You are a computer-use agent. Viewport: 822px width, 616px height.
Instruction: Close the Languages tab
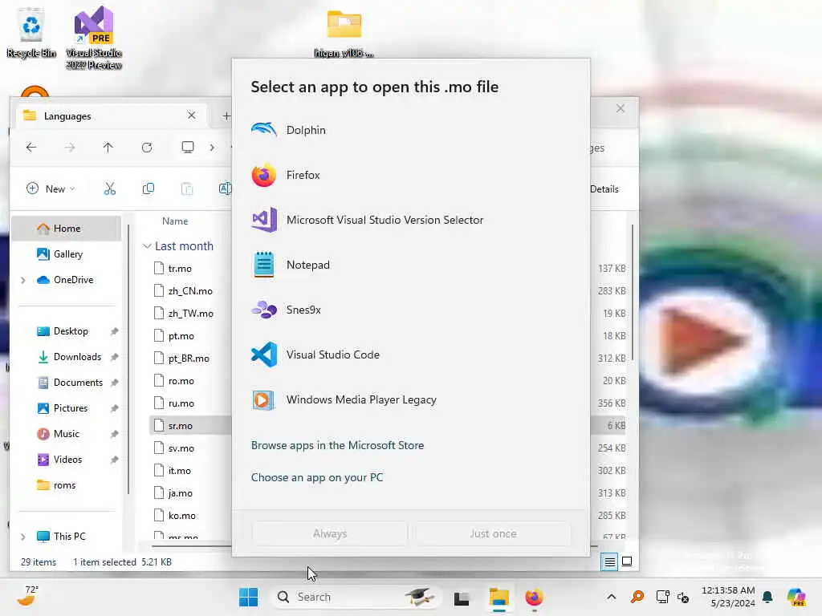[191, 115]
